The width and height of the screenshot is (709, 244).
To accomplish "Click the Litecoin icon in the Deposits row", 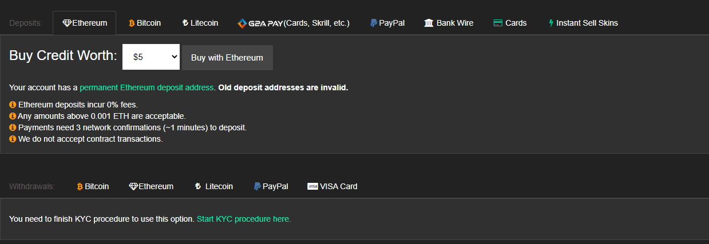I will (x=185, y=23).
